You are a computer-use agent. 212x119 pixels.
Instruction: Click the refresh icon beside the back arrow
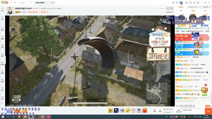tap(15, 3)
